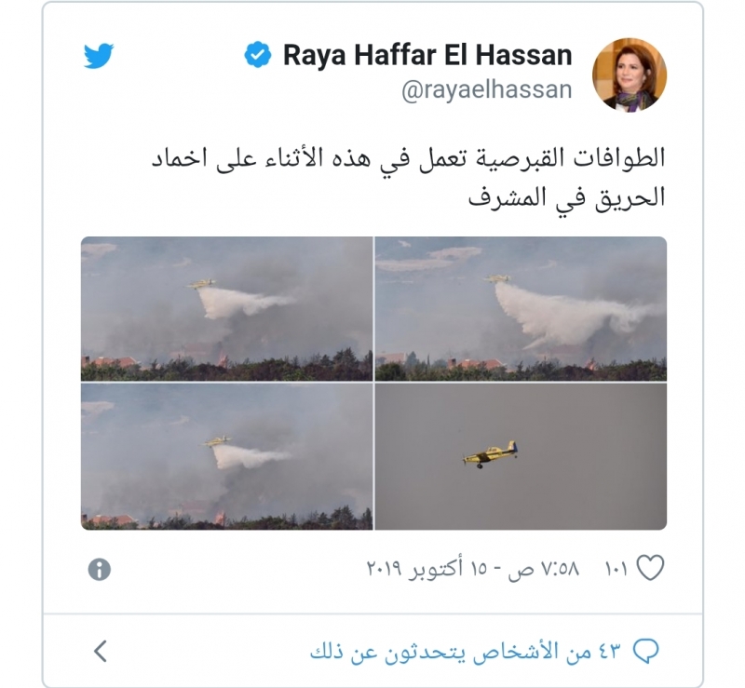Click the blue verified badge

tap(258, 55)
